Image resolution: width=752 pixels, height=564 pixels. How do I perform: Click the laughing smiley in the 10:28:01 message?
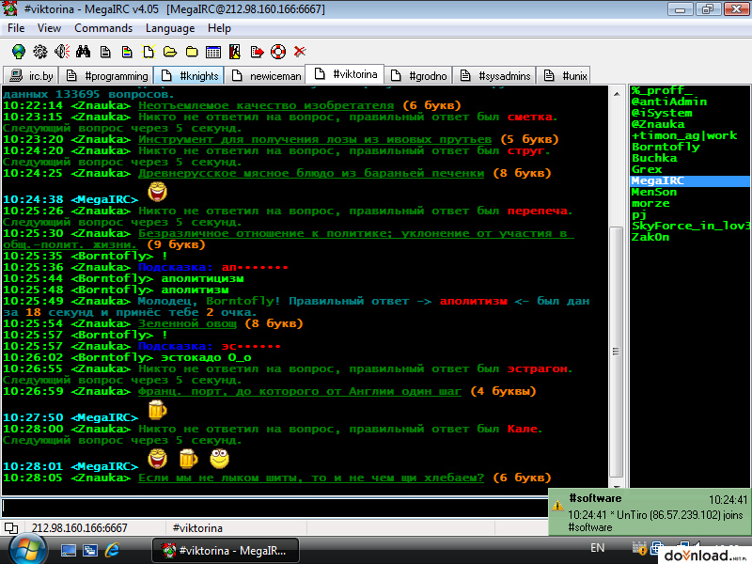coord(157,459)
